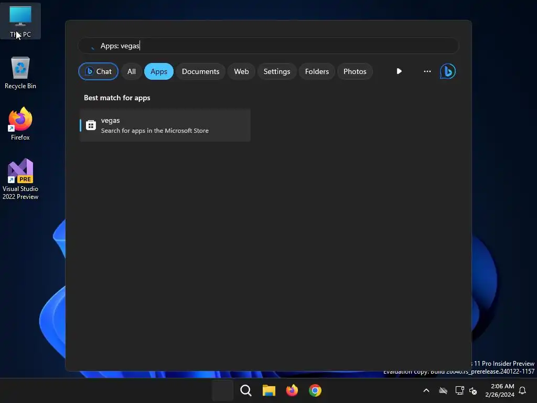The image size is (537, 403).
Task: Show more filters with arrow button
Action: [399, 71]
